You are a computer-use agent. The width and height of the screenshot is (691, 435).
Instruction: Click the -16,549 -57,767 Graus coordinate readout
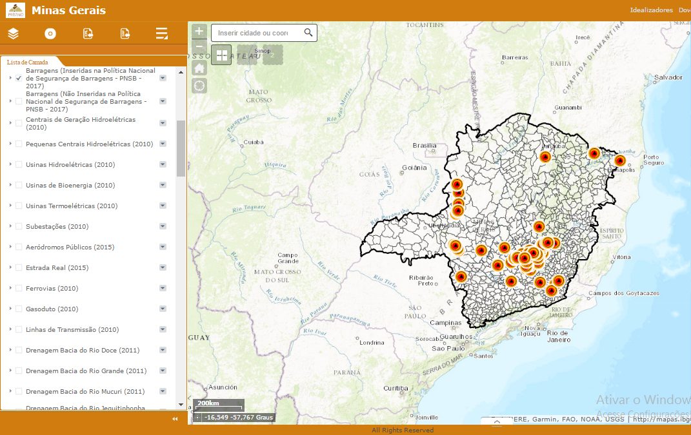[x=239, y=418]
